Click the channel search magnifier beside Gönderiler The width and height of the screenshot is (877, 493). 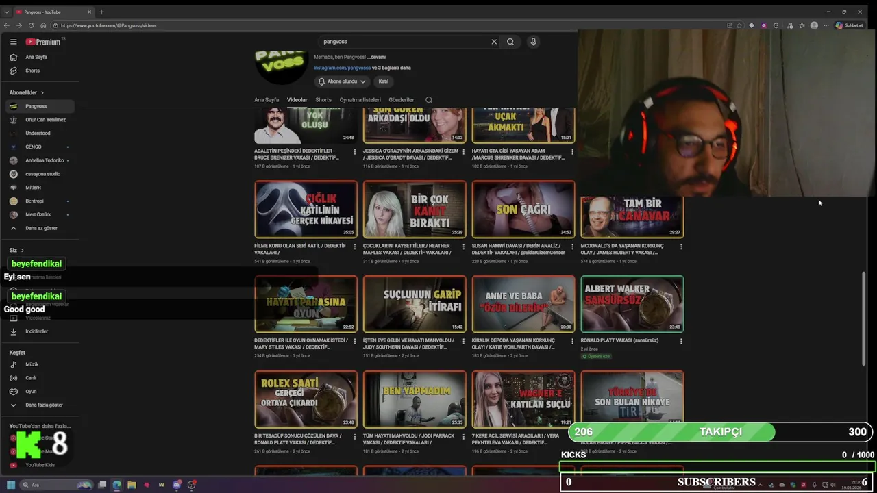(x=429, y=100)
